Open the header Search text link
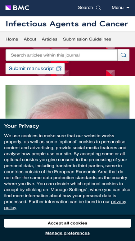Screen dimensions: 135x241 coord(85,8)
